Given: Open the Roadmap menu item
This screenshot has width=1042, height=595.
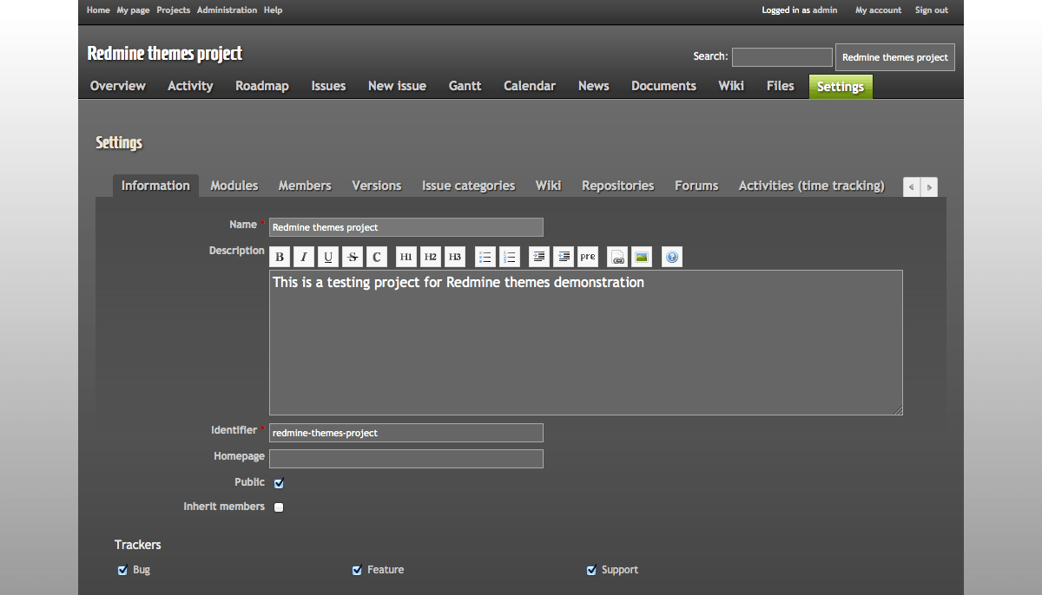Looking at the screenshot, I should (262, 86).
